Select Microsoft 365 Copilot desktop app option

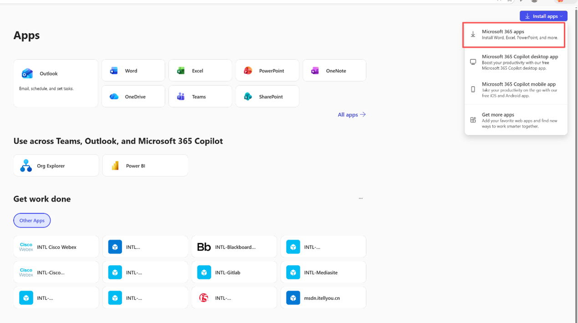tap(516, 62)
